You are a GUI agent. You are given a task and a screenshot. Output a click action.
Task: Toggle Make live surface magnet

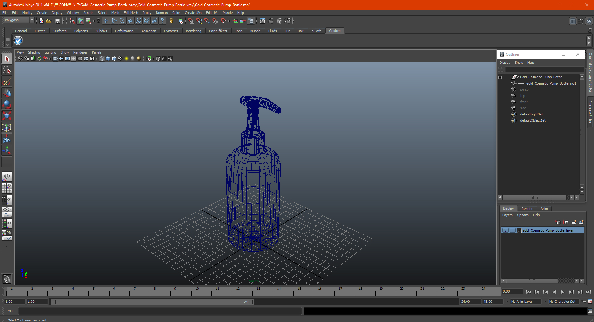pyautogui.click(x=223, y=21)
